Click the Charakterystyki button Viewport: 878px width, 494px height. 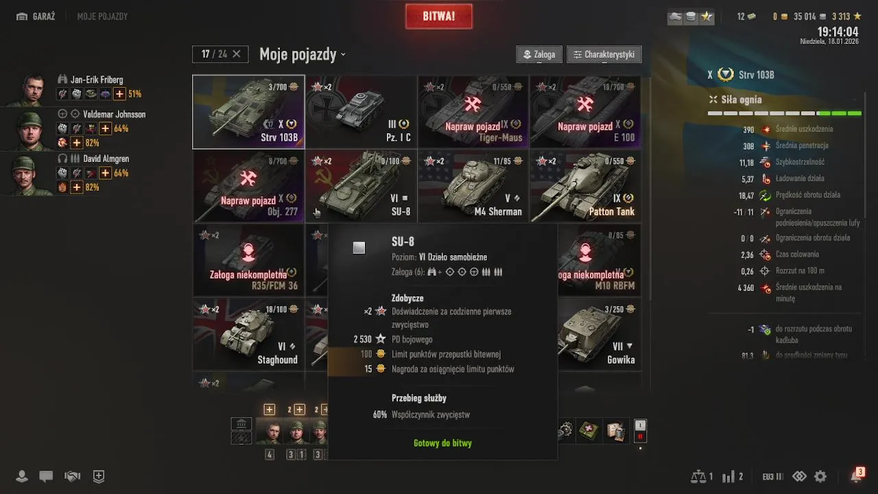tap(604, 54)
